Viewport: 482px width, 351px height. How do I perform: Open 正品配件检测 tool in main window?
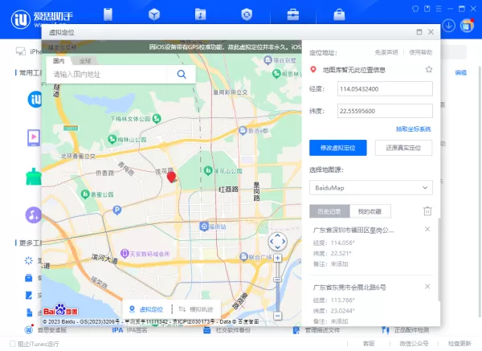pos(405,330)
